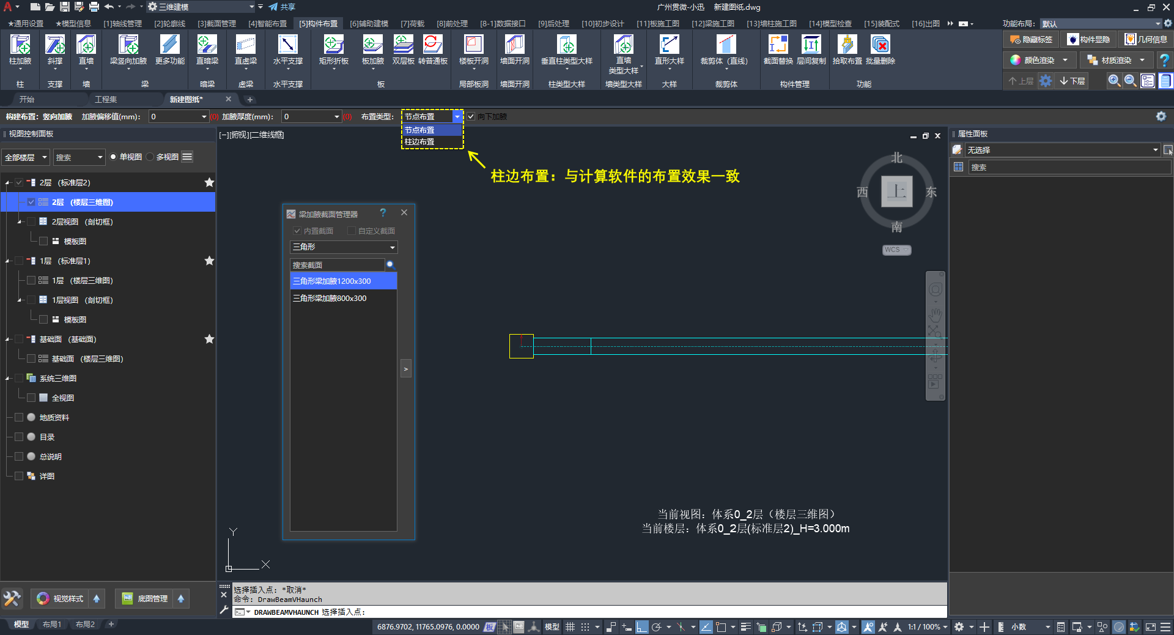This screenshot has width=1174, height=635.
Task: Open the [7]荷载 ribbon tab
Action: pyautogui.click(x=412, y=24)
